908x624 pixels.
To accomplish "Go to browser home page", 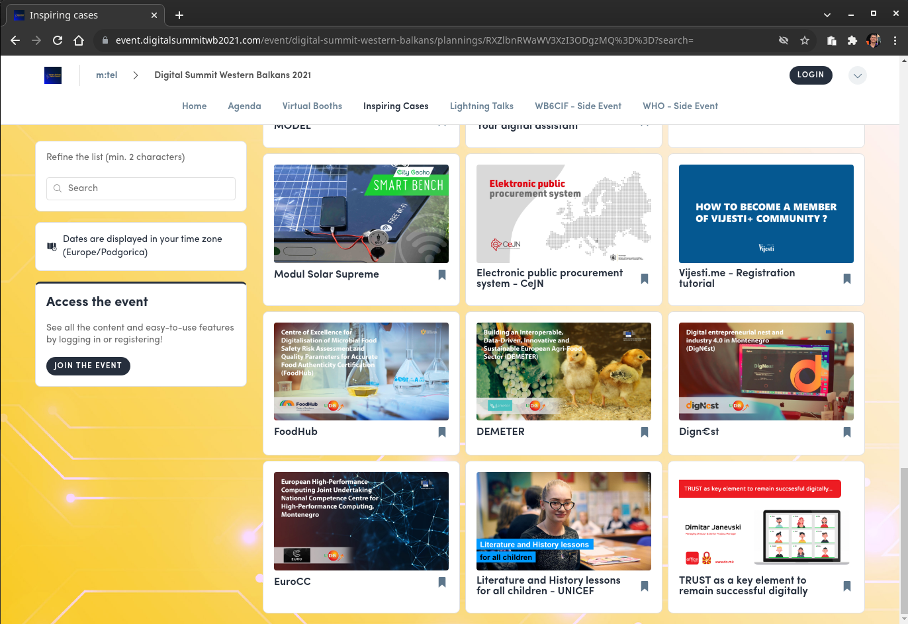I will (x=79, y=40).
